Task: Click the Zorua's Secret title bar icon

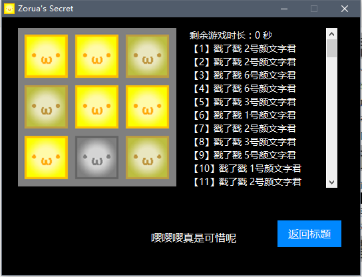Action: 9,9
